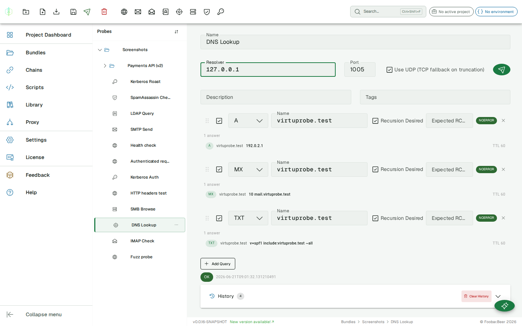This screenshot has height=326, width=522.
Task: Expand the History panel chevron
Action: [498, 296]
